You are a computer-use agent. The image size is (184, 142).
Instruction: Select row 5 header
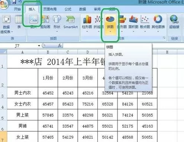(3, 115)
